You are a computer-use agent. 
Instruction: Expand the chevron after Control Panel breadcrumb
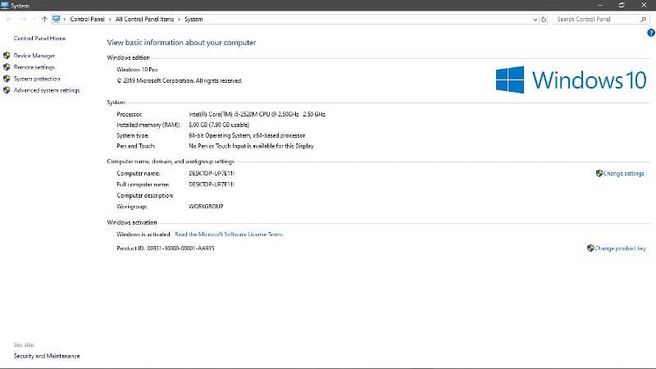click(110, 18)
